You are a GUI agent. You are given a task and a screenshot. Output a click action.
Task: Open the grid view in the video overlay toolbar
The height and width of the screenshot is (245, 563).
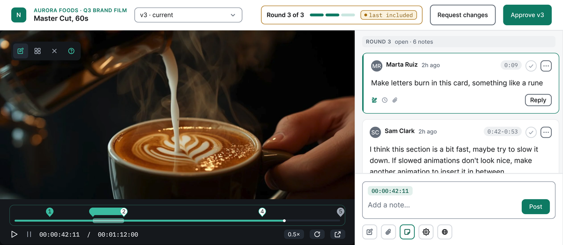(38, 51)
